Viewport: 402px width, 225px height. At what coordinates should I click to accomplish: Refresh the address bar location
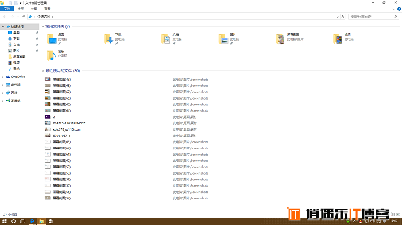point(343,17)
